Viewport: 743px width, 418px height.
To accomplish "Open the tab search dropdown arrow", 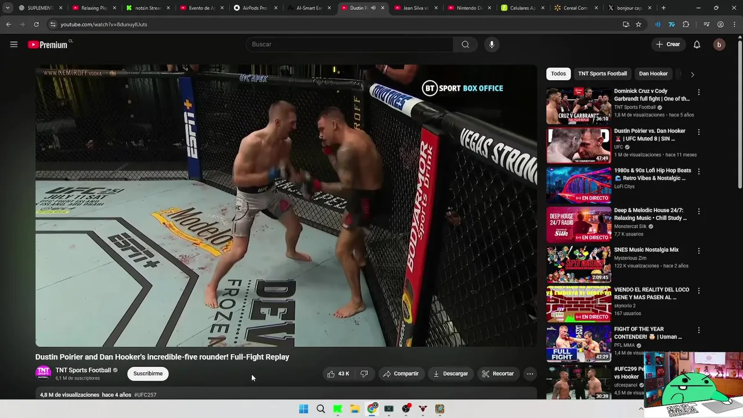I will pos(8,8).
